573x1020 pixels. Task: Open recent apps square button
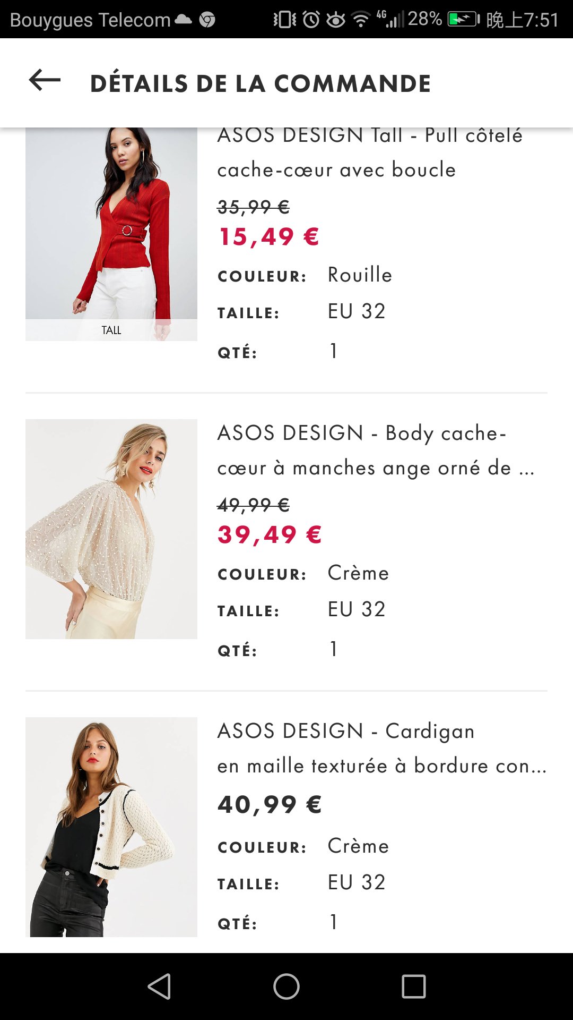[414, 987]
